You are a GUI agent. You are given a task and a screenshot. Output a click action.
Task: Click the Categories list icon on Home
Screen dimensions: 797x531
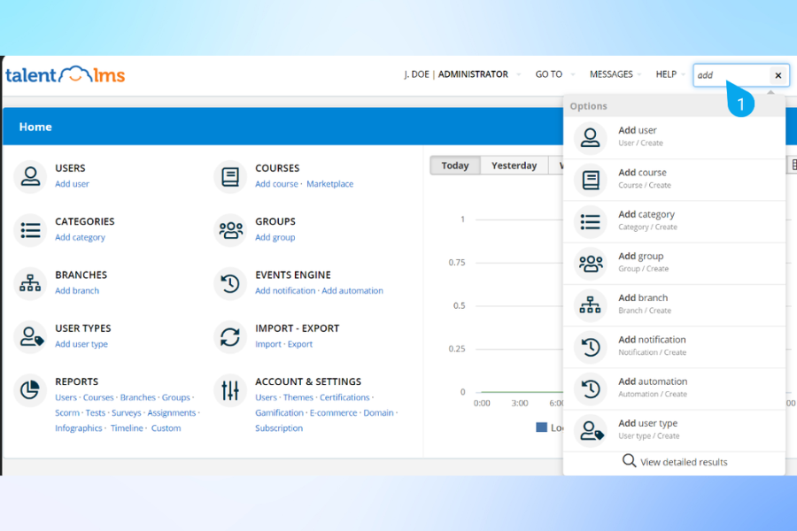coord(30,230)
